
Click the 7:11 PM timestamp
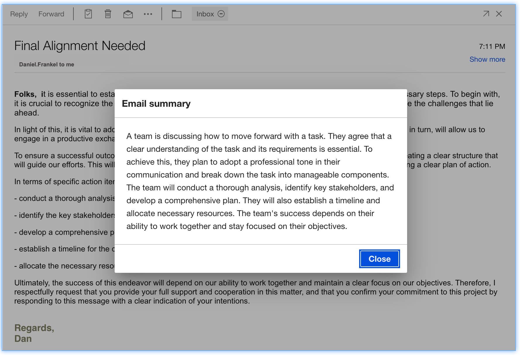[x=492, y=46]
